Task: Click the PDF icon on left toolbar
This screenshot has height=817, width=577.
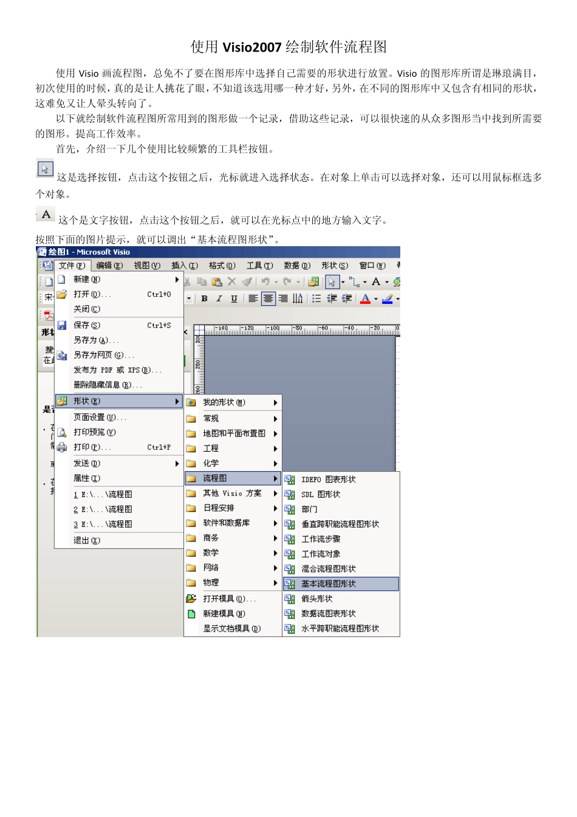Action: (49, 315)
